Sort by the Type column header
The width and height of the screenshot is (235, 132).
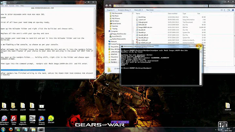[184, 13]
